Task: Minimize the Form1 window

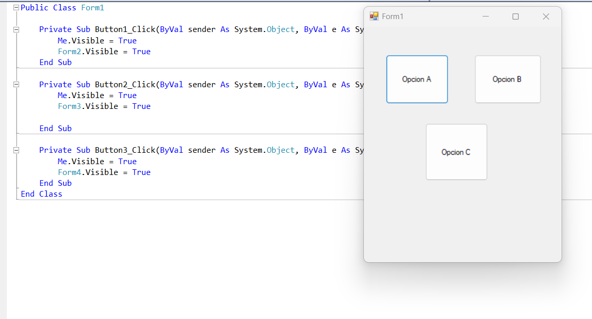Action: (x=486, y=16)
